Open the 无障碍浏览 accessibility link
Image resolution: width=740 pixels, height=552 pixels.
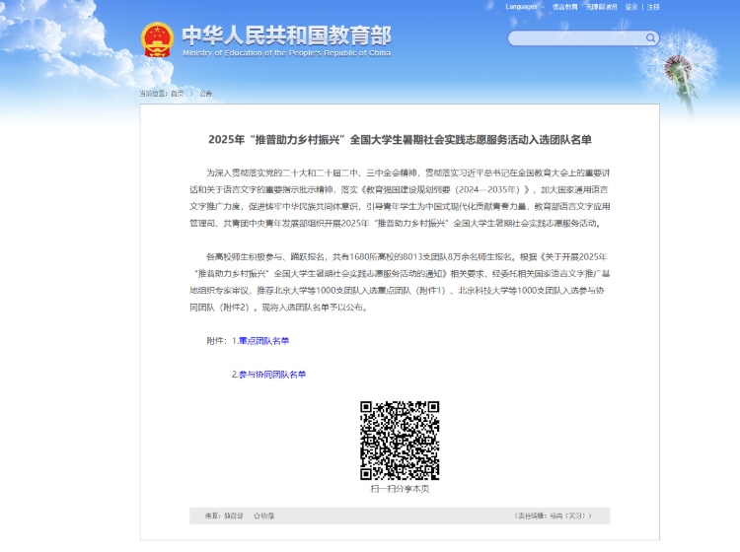pos(601,7)
